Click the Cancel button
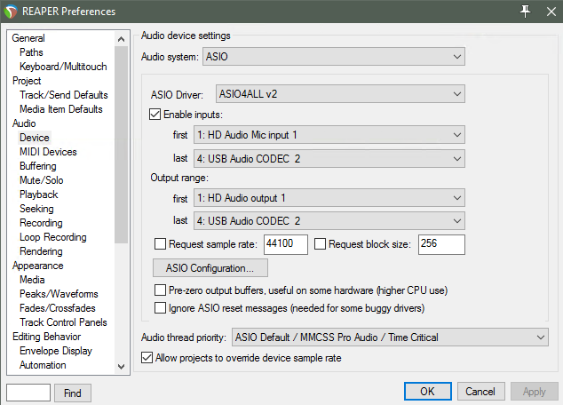 point(480,391)
